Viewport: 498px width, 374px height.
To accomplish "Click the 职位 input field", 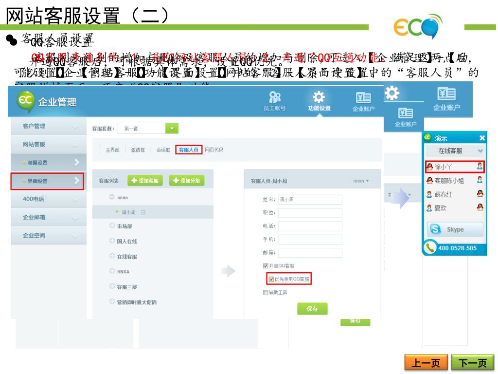I will 310,213.
